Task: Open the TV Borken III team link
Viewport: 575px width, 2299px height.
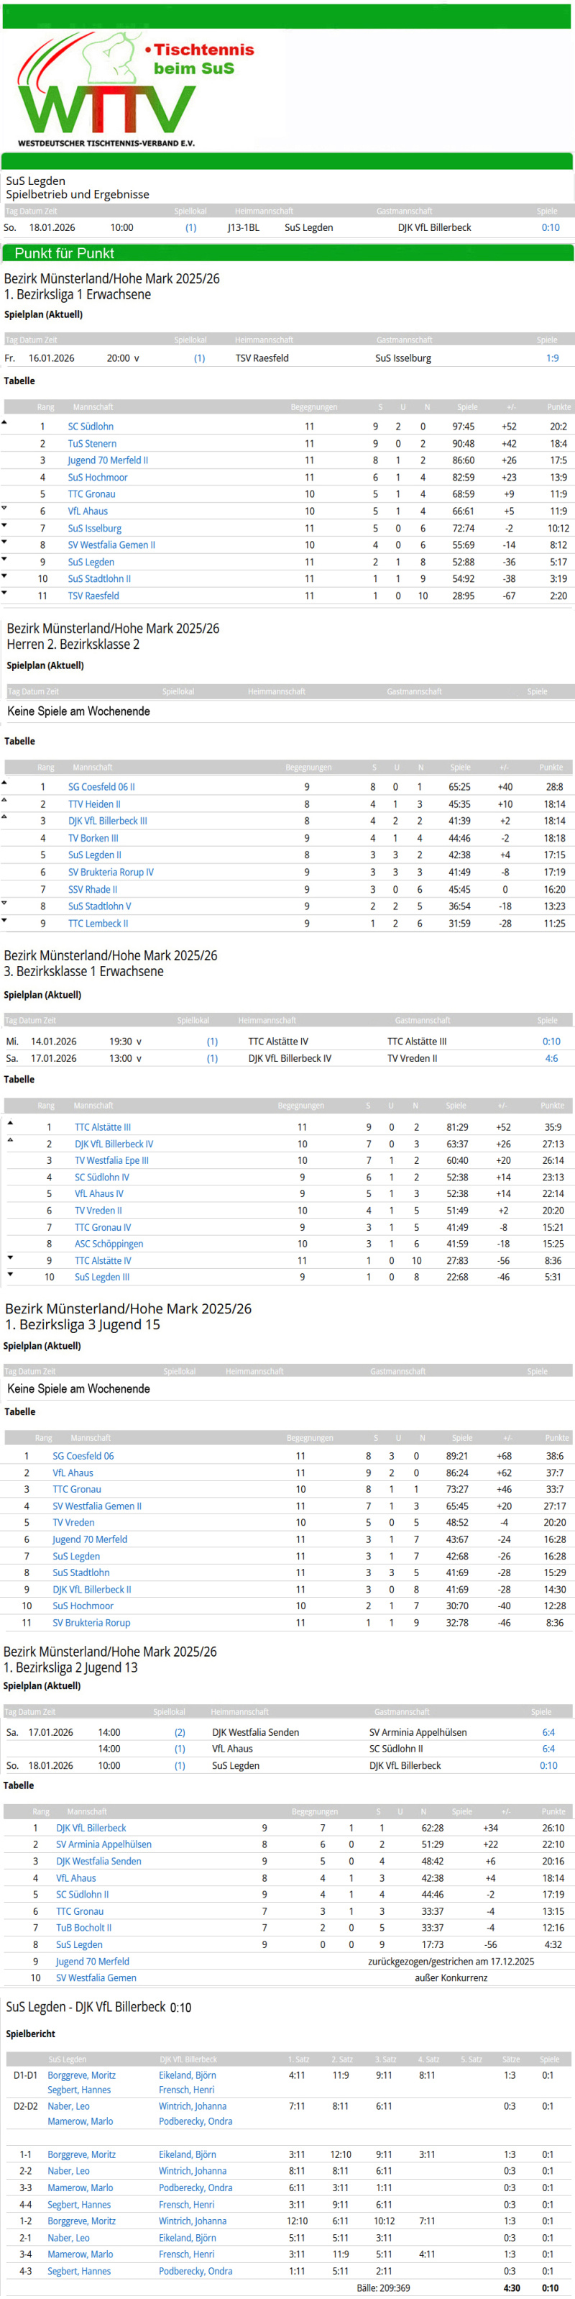Action: [x=93, y=838]
